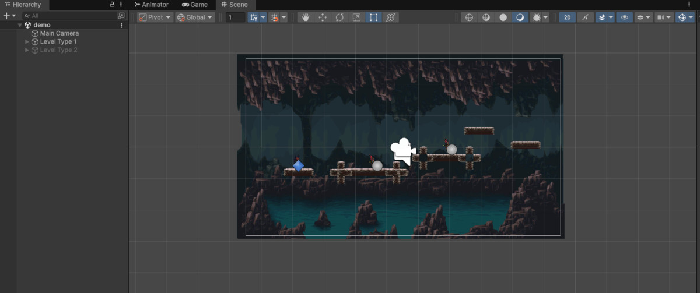
Task: Select the Rect tool
Action: pyautogui.click(x=373, y=17)
